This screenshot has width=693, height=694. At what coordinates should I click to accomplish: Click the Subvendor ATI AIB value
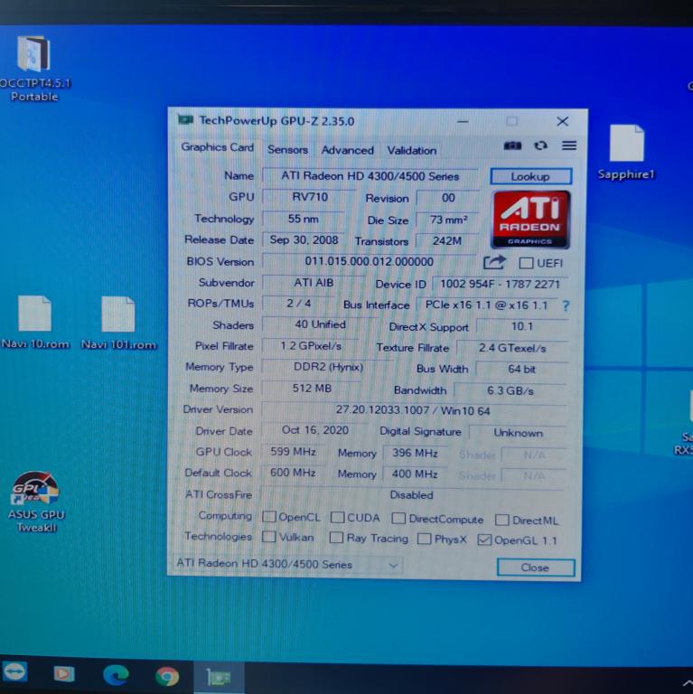point(314,282)
